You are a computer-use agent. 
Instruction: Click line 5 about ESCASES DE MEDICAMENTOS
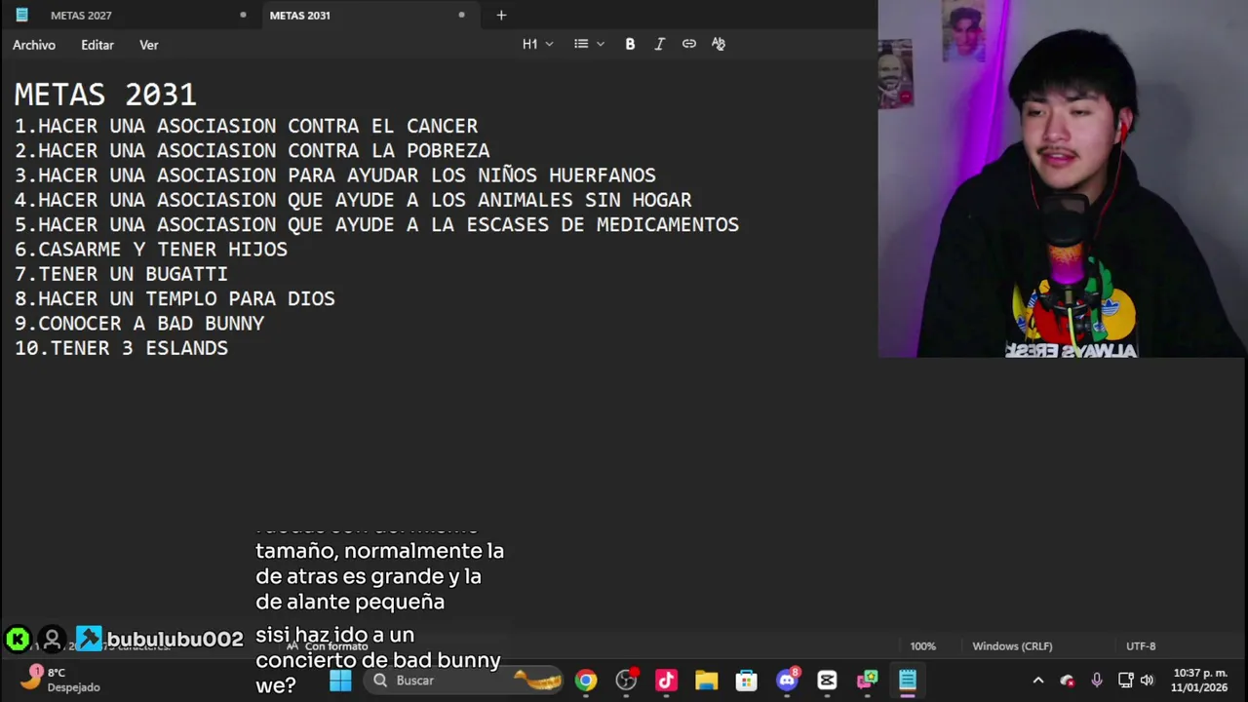376,224
